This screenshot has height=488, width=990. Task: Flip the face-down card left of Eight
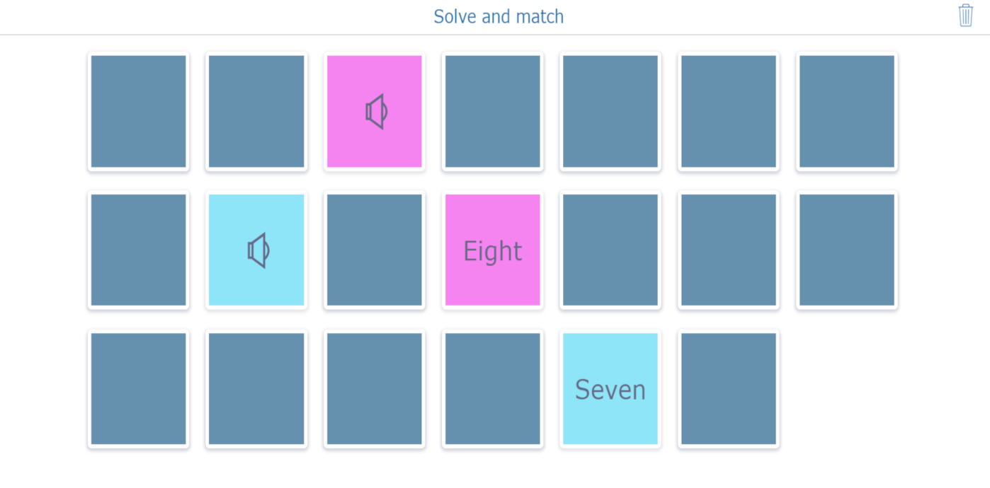pyautogui.click(x=375, y=250)
